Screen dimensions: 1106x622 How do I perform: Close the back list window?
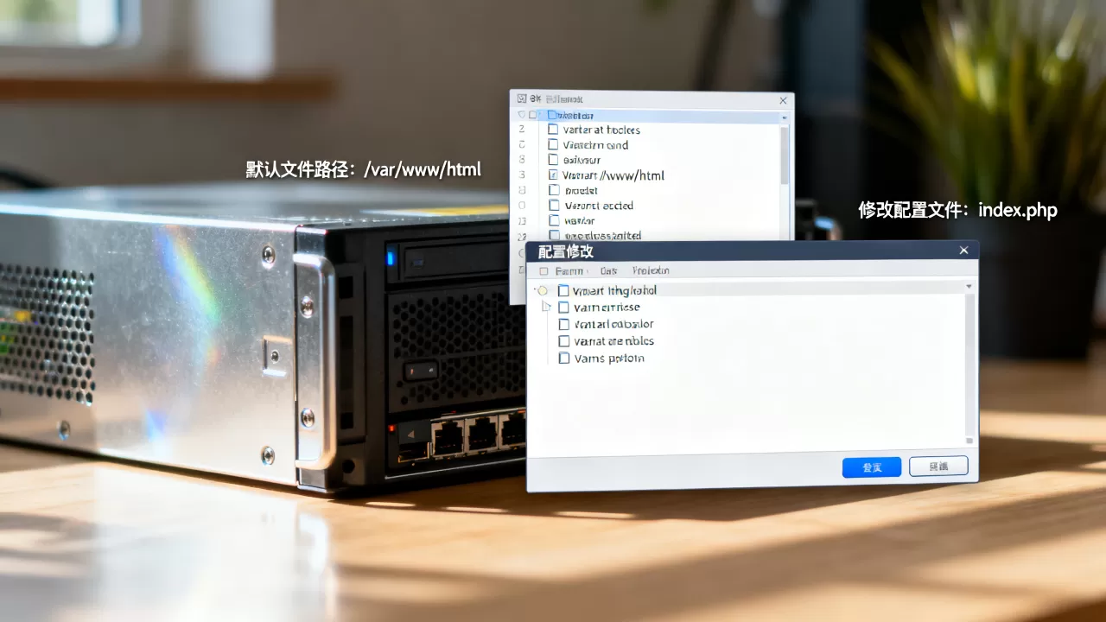(x=783, y=100)
